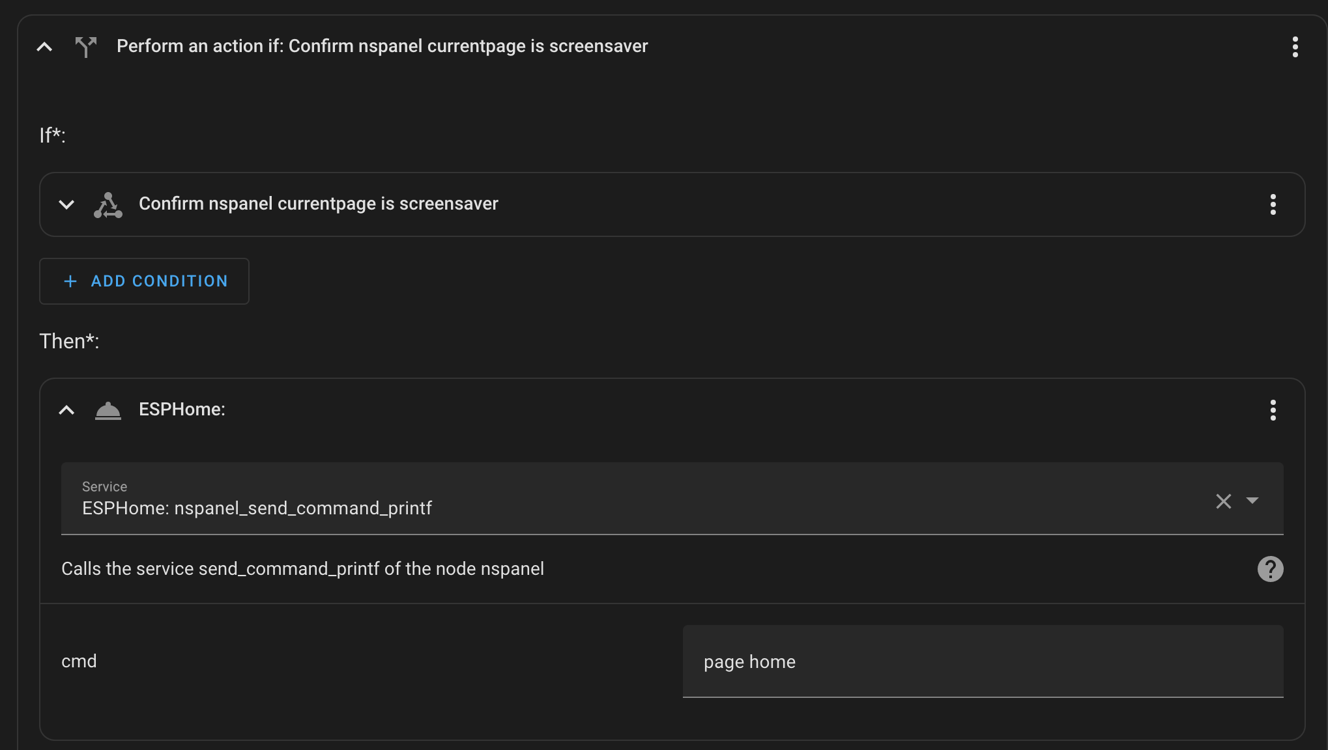Click the ADD CONDITION button
This screenshot has width=1328, height=750.
[x=144, y=281]
